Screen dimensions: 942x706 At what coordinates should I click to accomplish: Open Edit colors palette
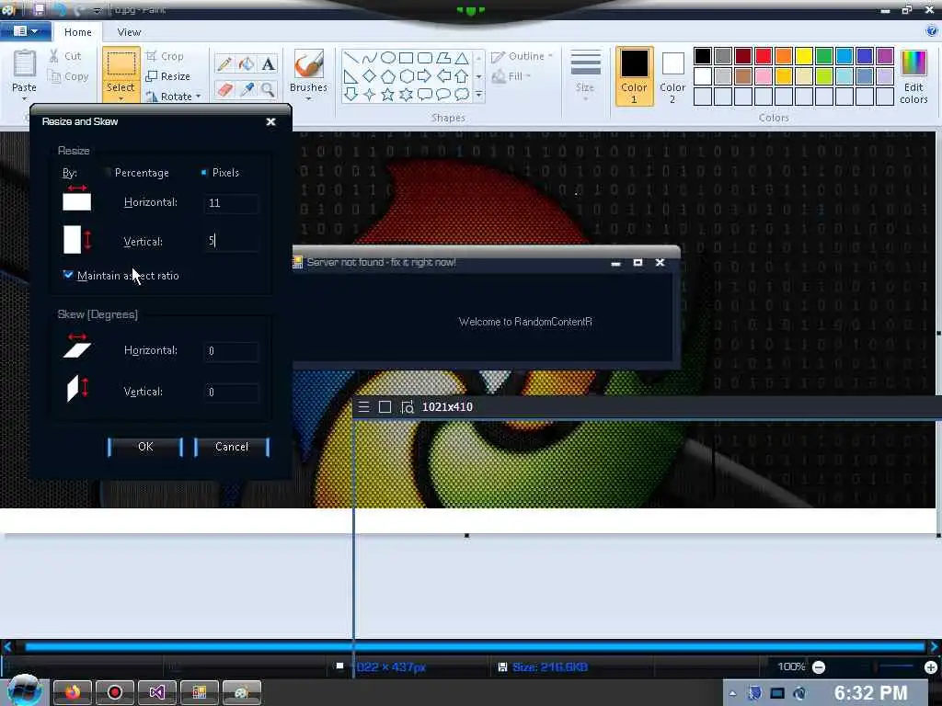pos(913,77)
